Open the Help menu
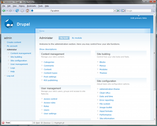 pos(47,6)
